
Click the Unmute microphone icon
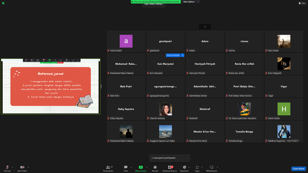7,167
